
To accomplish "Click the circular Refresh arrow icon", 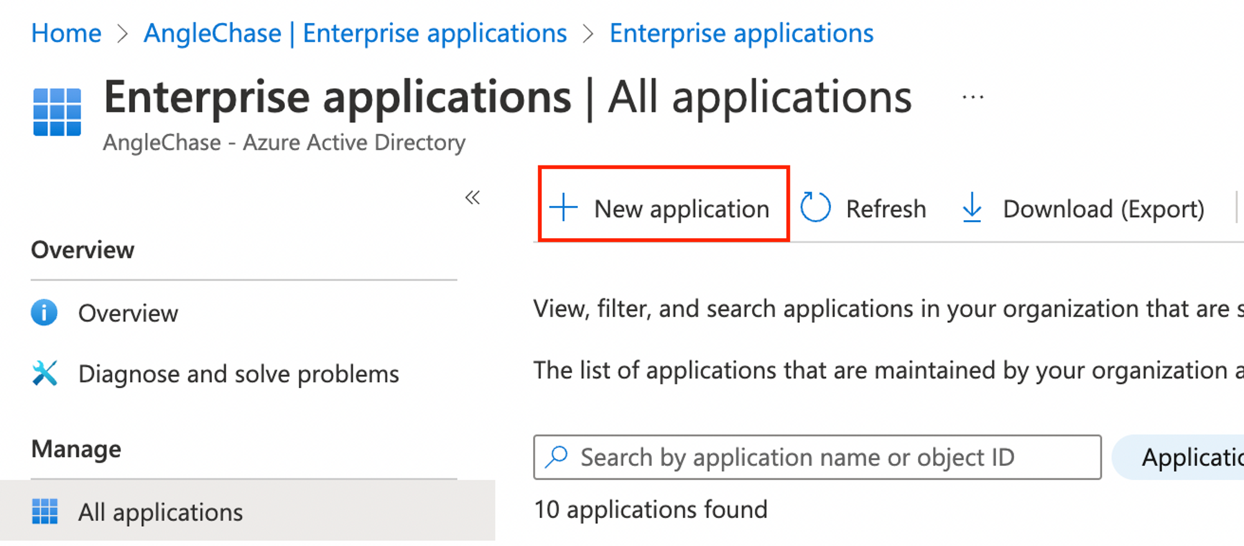I will tap(815, 207).
